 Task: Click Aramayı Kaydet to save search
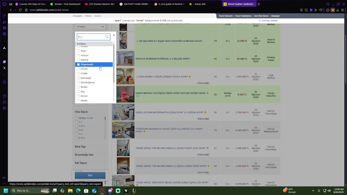(x=268, y=21)
